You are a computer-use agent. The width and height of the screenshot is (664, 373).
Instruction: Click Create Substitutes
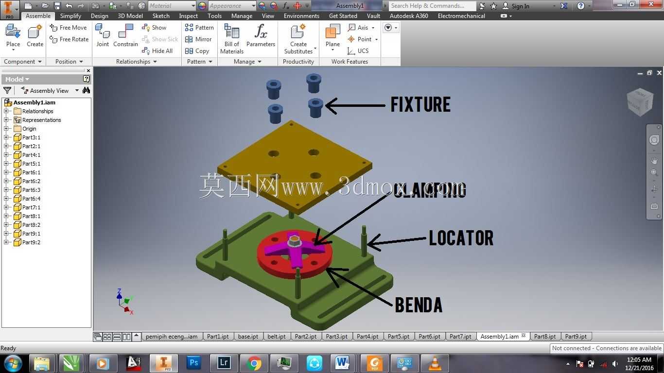(298, 39)
